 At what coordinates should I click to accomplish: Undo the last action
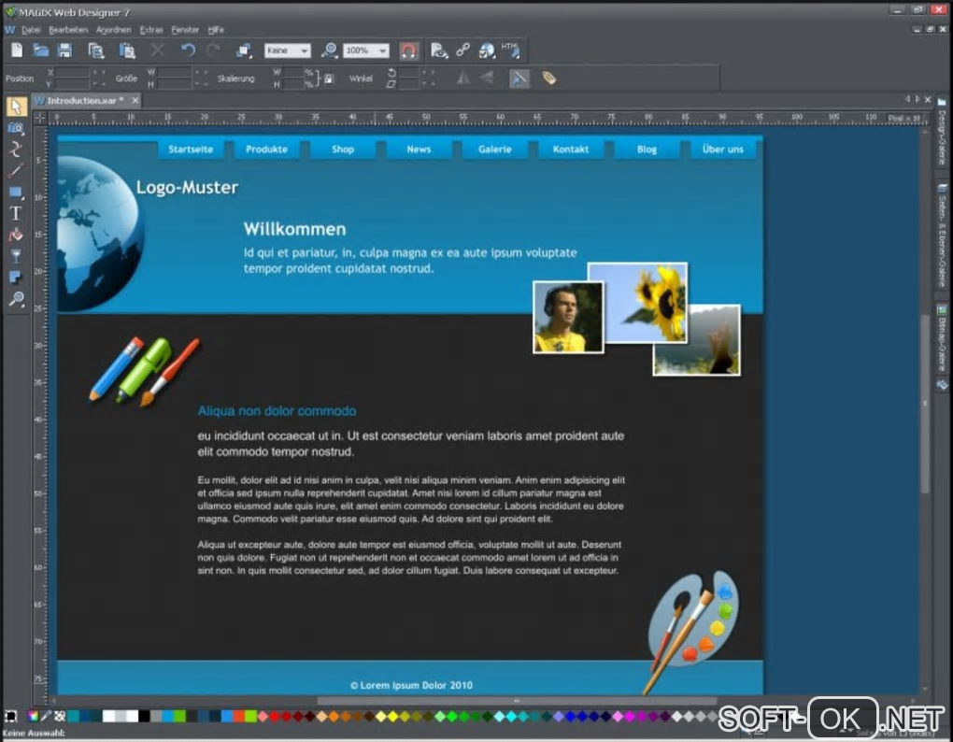pos(188,50)
